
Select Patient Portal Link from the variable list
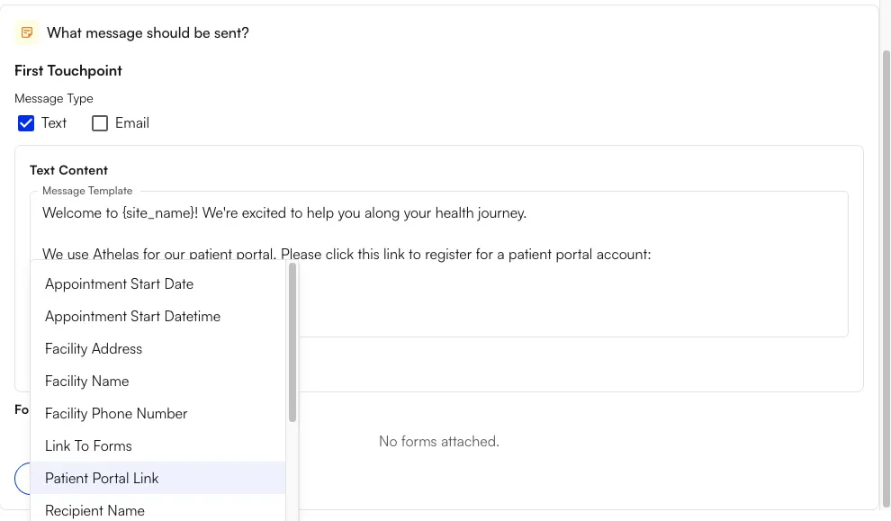(102, 478)
